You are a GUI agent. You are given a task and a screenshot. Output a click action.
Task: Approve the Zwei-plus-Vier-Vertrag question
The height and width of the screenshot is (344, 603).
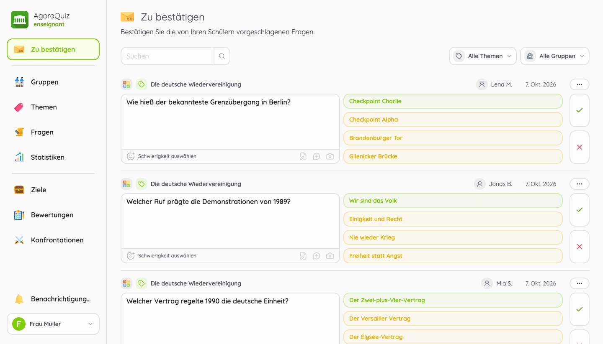pos(580,309)
